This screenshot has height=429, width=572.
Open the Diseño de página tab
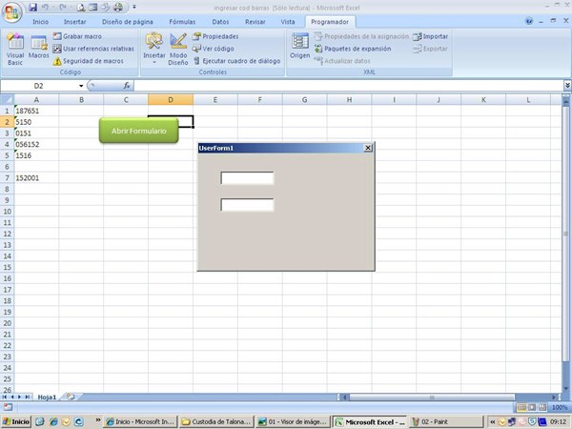(x=127, y=20)
